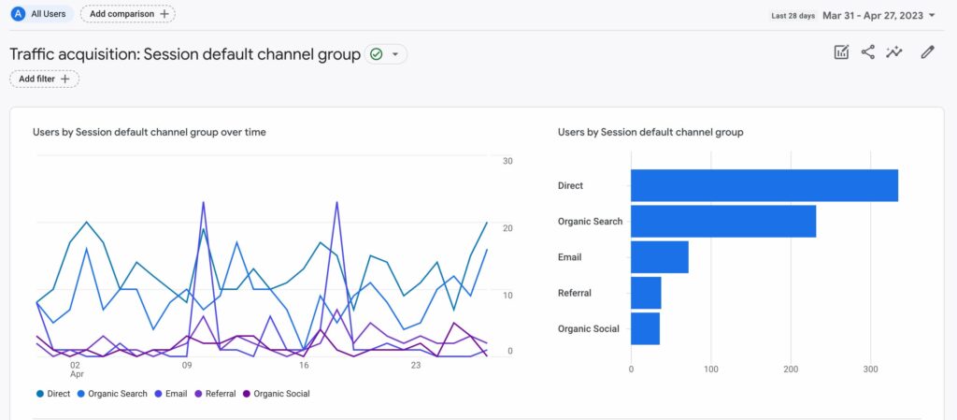Screen dimensions: 957x420
Task: Expand the dropdown arrow beside report title
Action: [395, 54]
